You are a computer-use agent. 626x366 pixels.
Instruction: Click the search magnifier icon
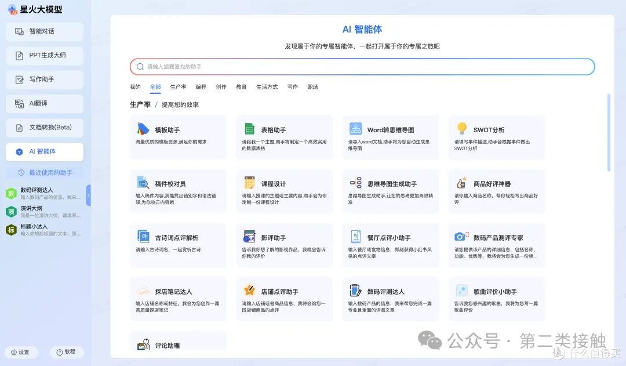point(140,67)
